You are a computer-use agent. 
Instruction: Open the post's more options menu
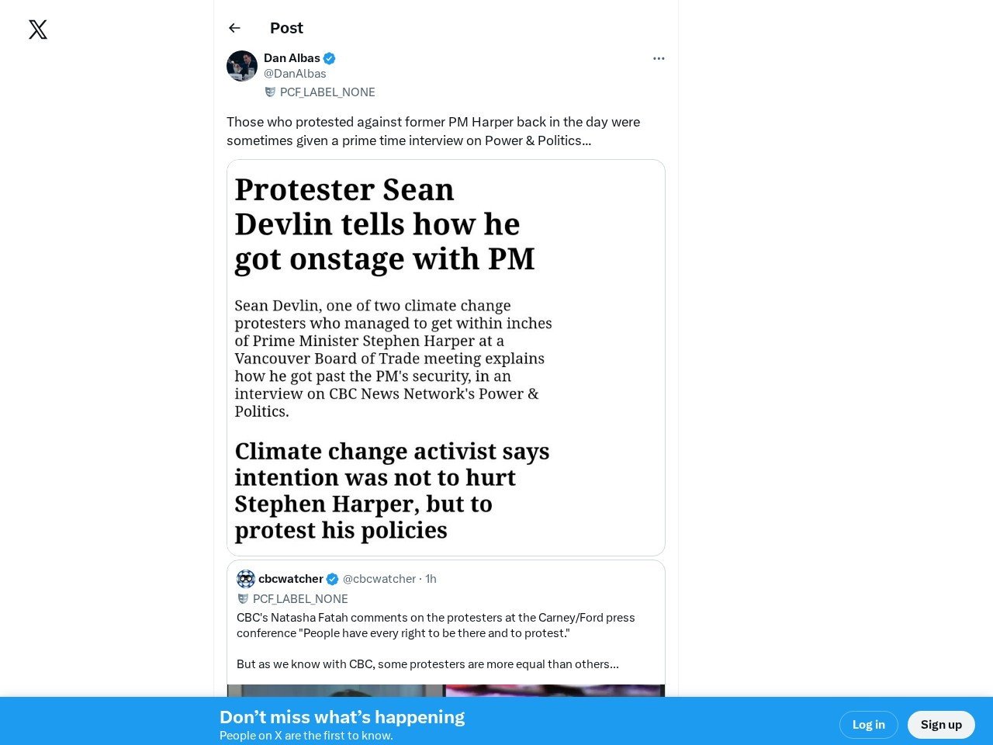(659, 58)
